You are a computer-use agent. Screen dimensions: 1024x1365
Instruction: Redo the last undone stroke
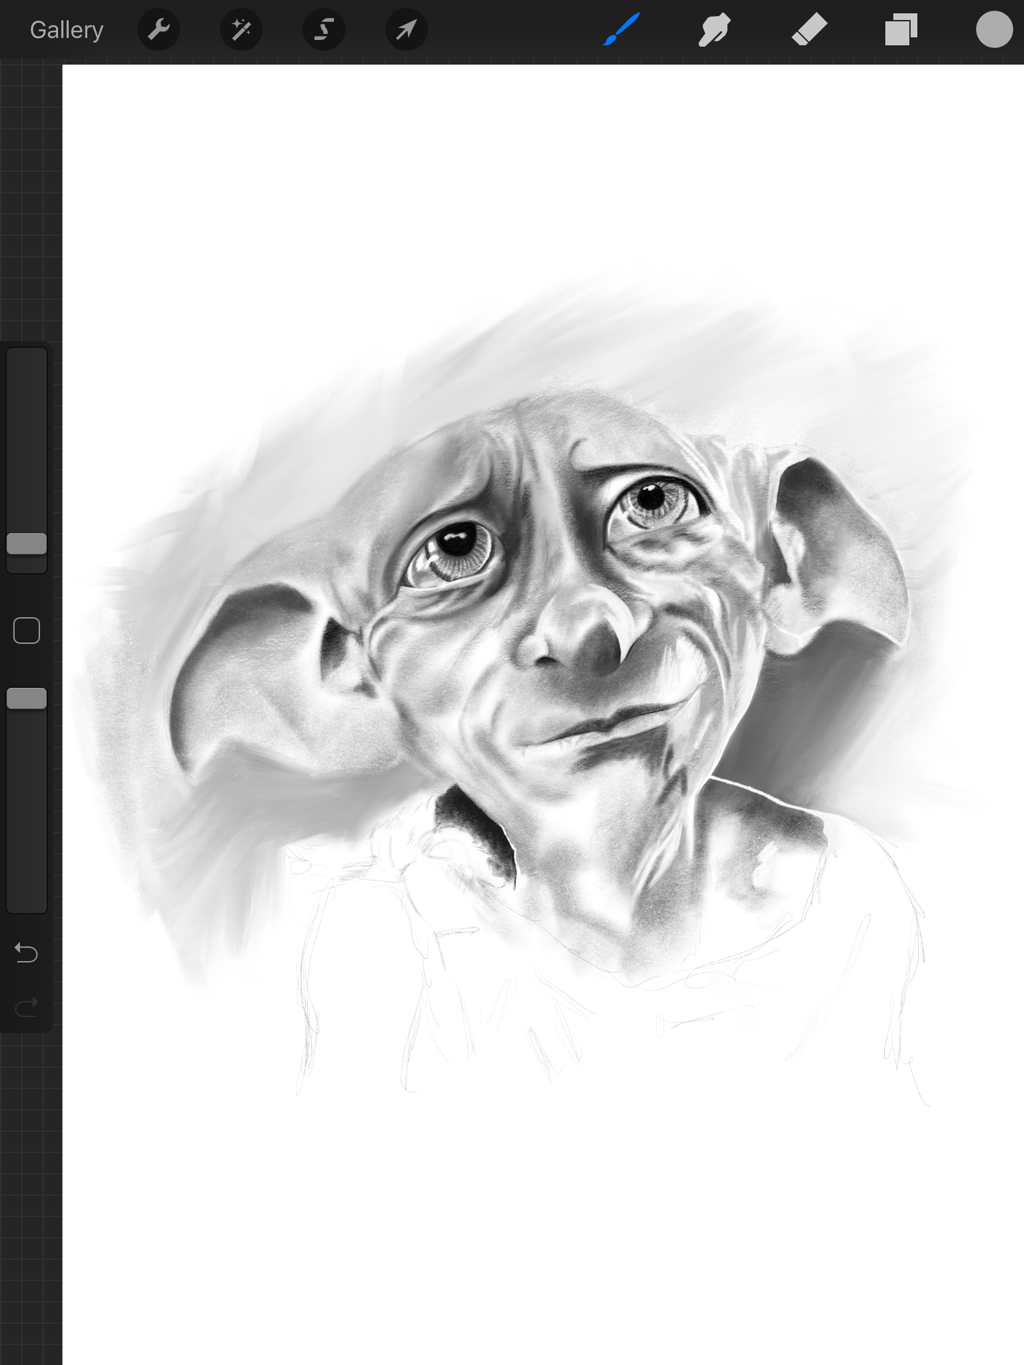coord(27,1006)
